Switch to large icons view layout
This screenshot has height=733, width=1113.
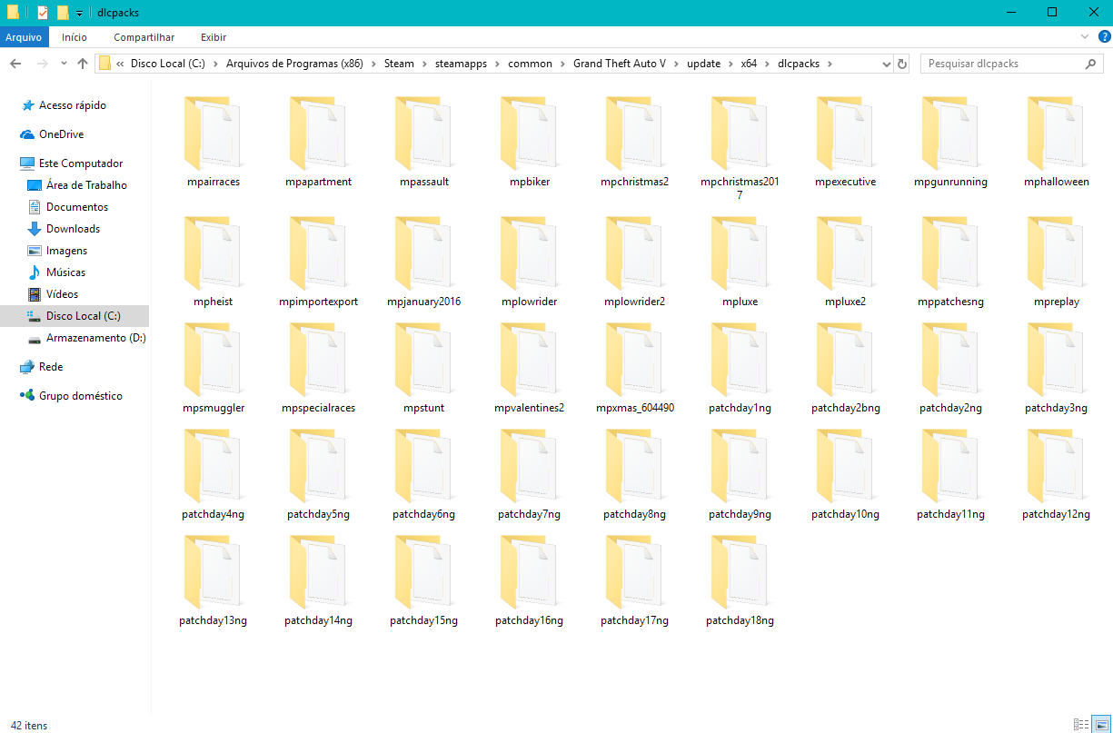(x=1099, y=724)
